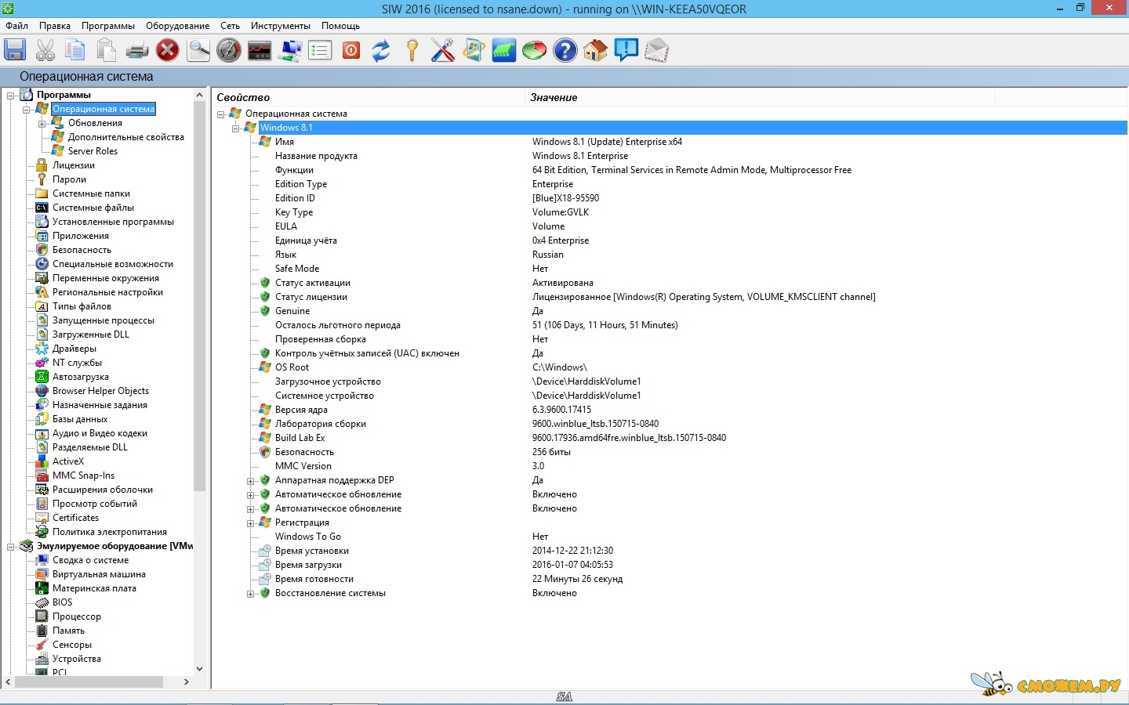Click the Save floppy disk toolbar icon
This screenshot has height=705, width=1129.
click(x=15, y=51)
